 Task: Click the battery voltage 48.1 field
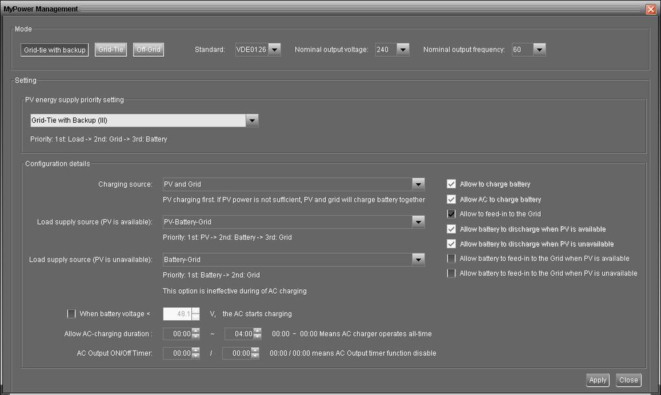tap(177, 314)
